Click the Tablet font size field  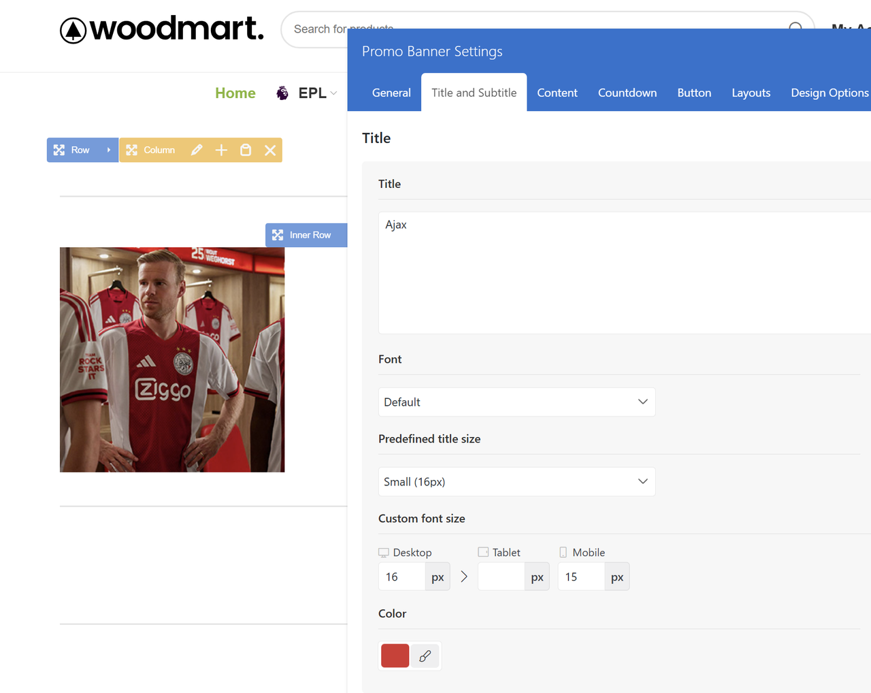502,577
